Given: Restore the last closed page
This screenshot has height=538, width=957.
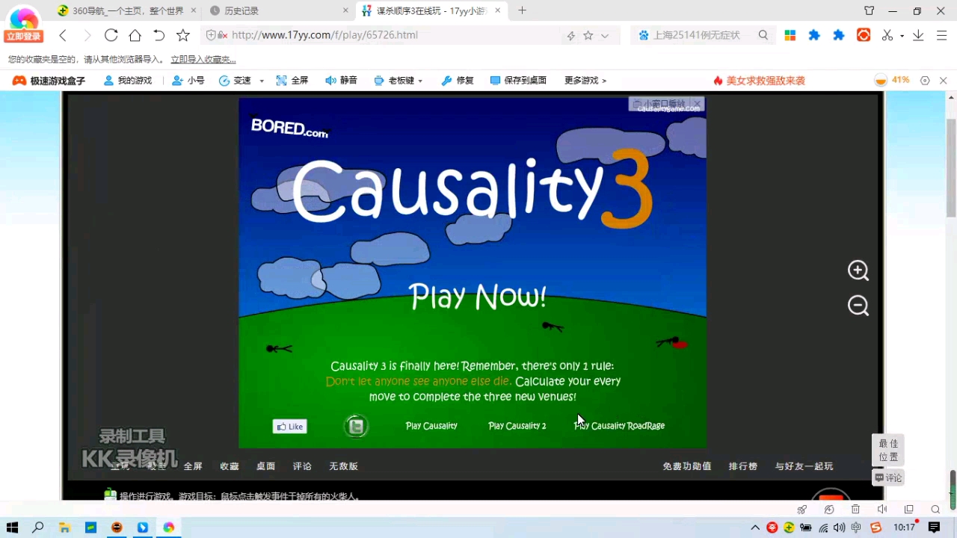Looking at the screenshot, I should point(159,35).
